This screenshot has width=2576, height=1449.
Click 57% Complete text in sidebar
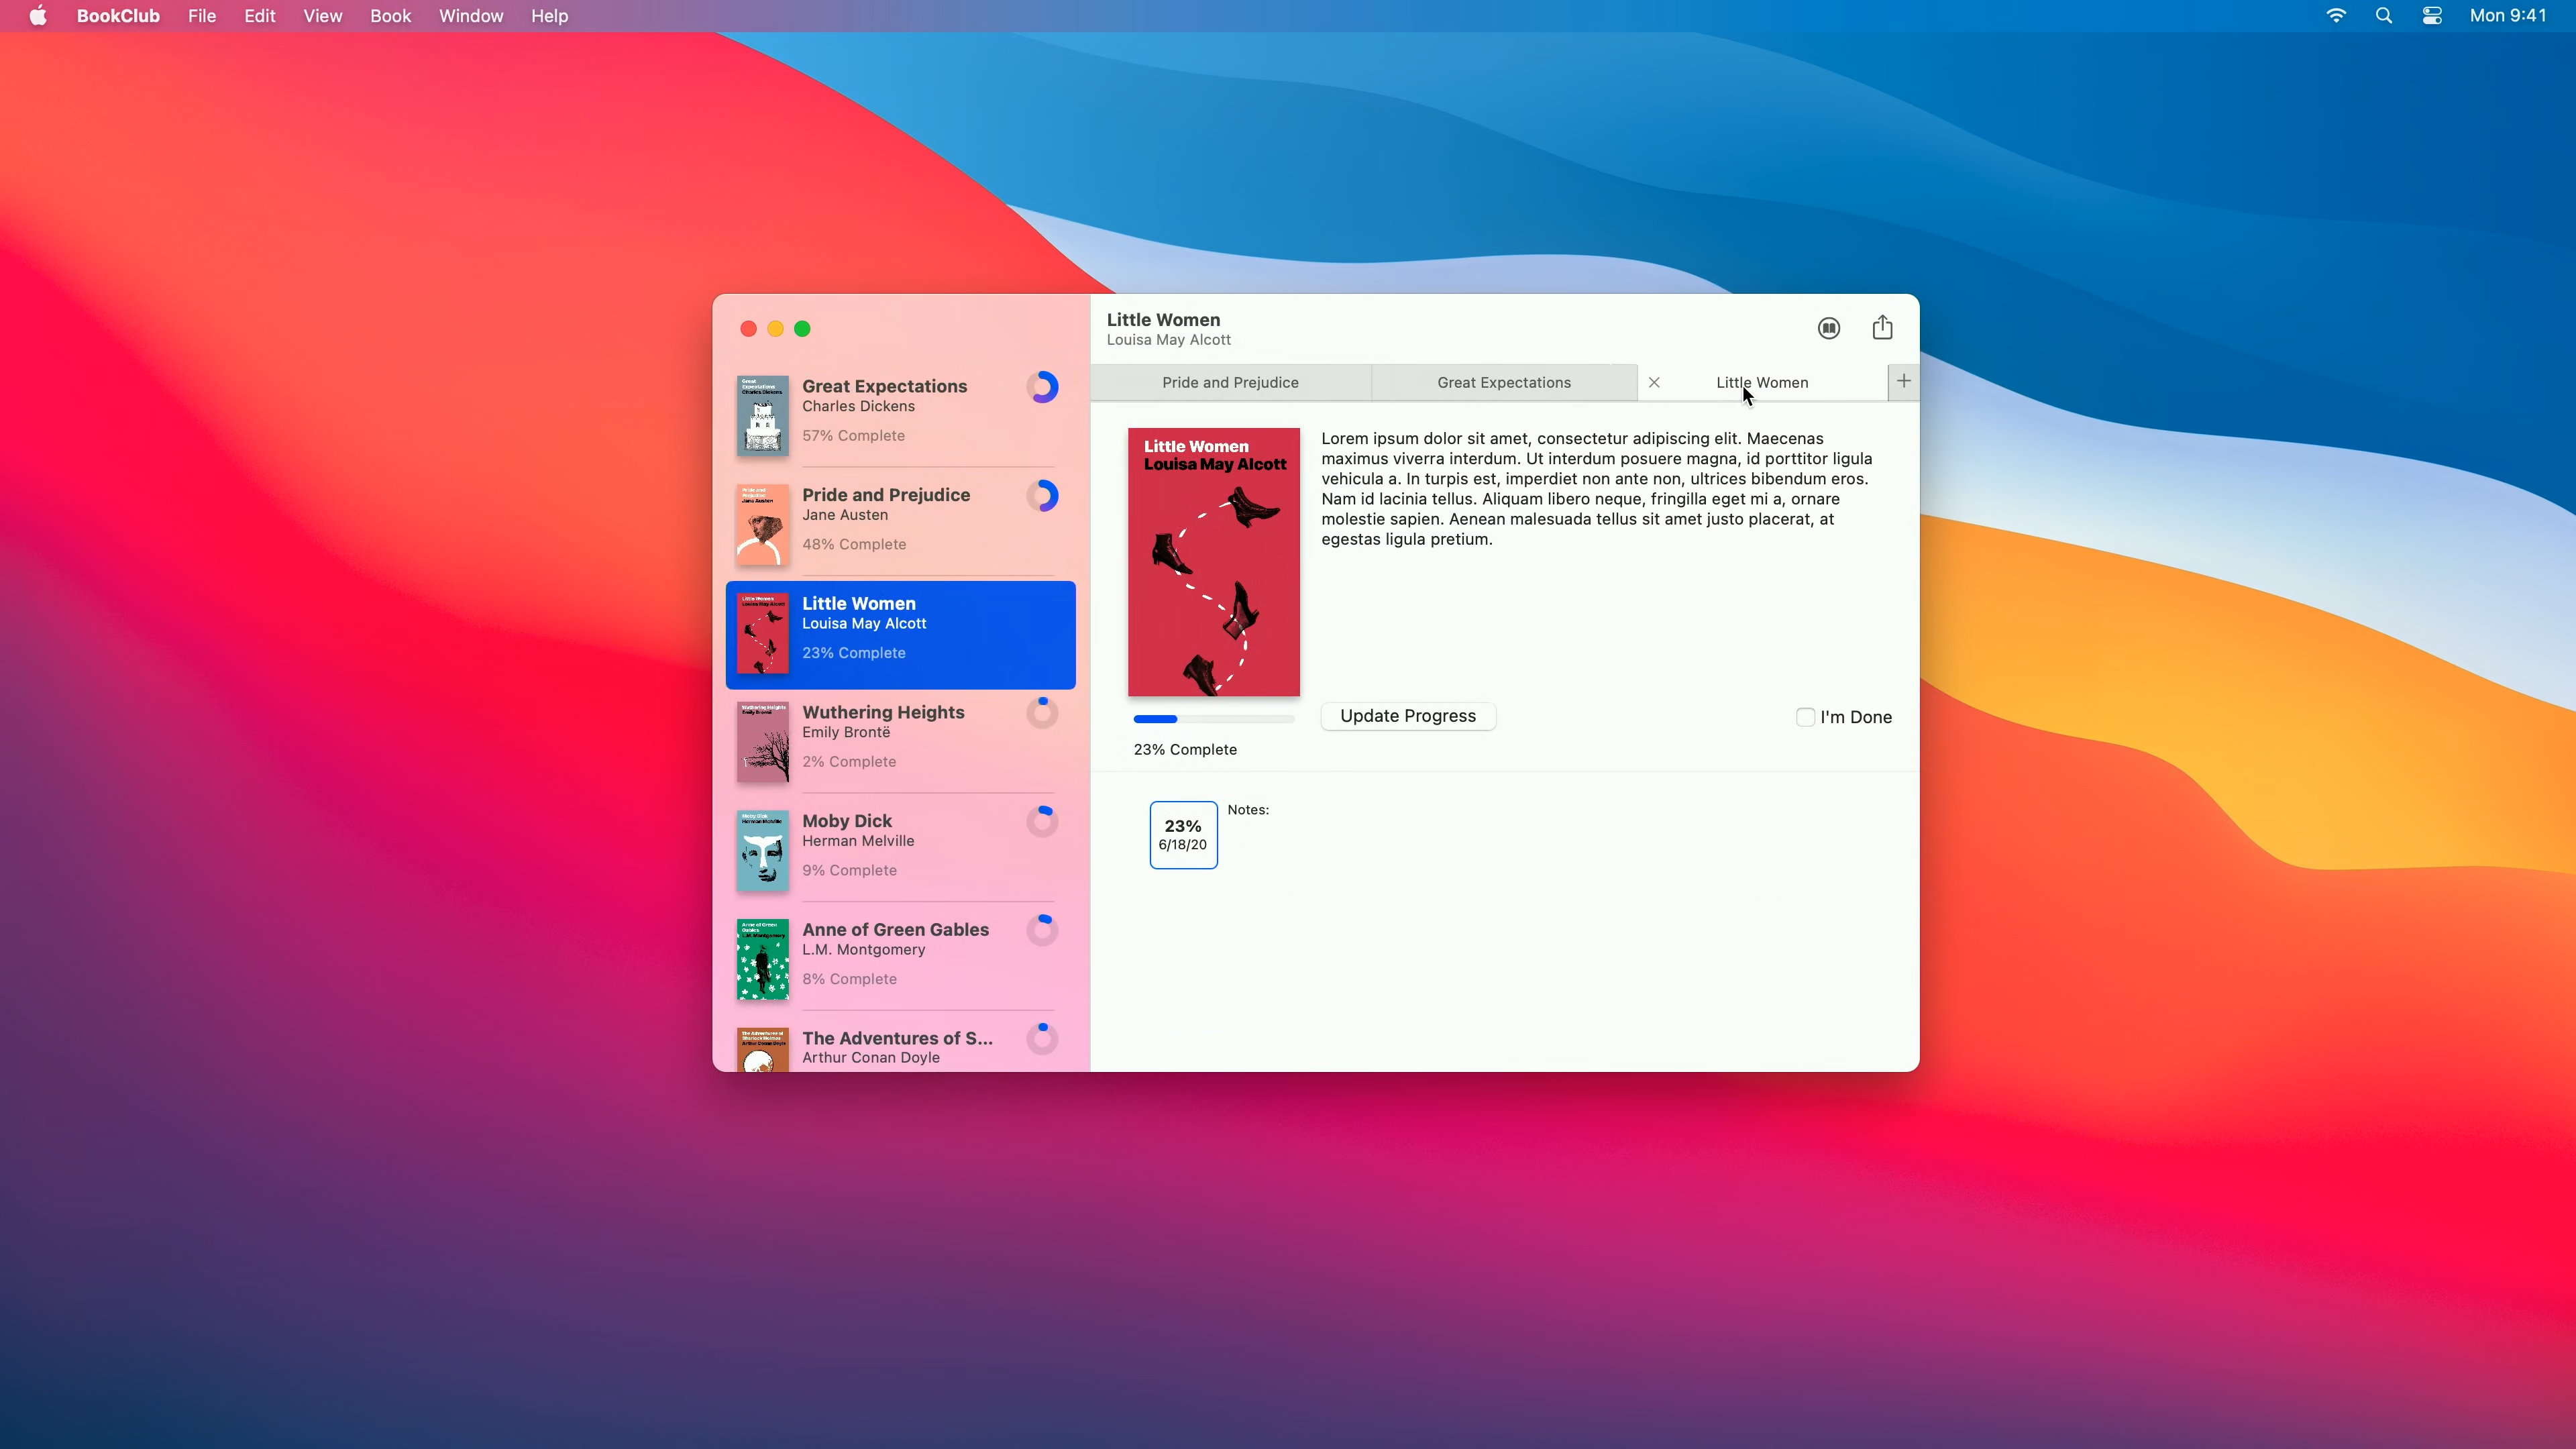[853, 436]
